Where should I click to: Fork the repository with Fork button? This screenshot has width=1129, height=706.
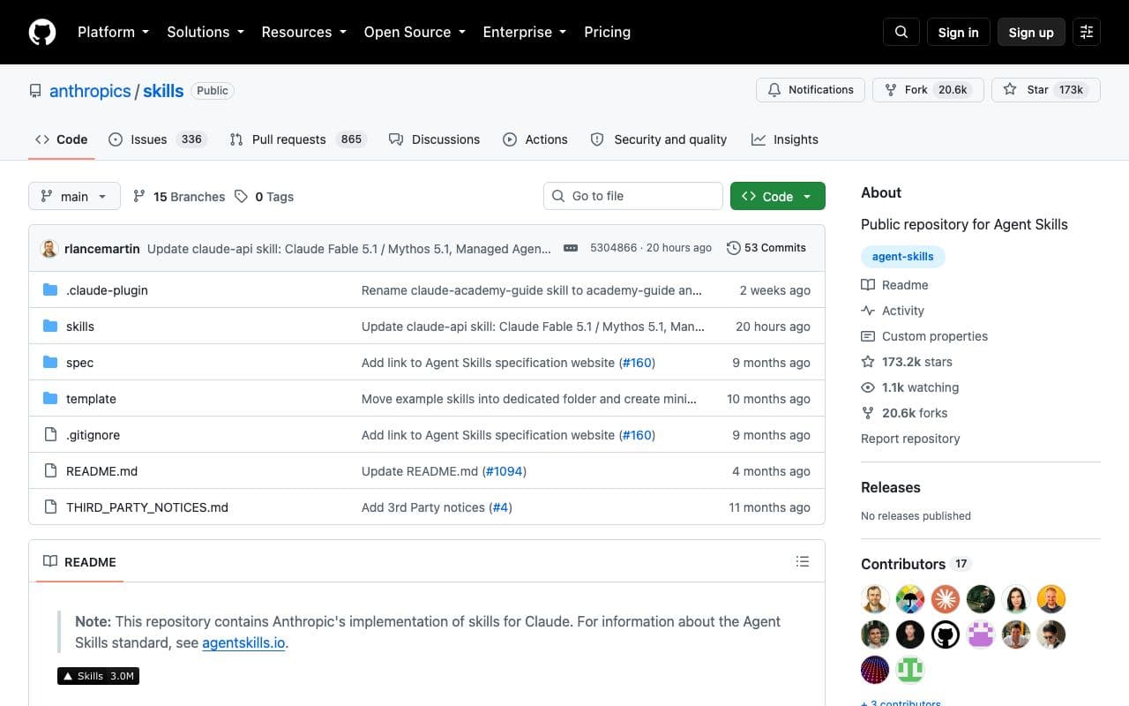[928, 90]
